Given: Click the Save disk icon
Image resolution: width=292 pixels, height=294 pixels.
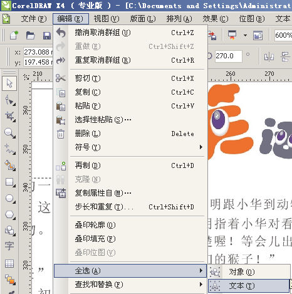Looking at the screenshot, I should 47,36.
